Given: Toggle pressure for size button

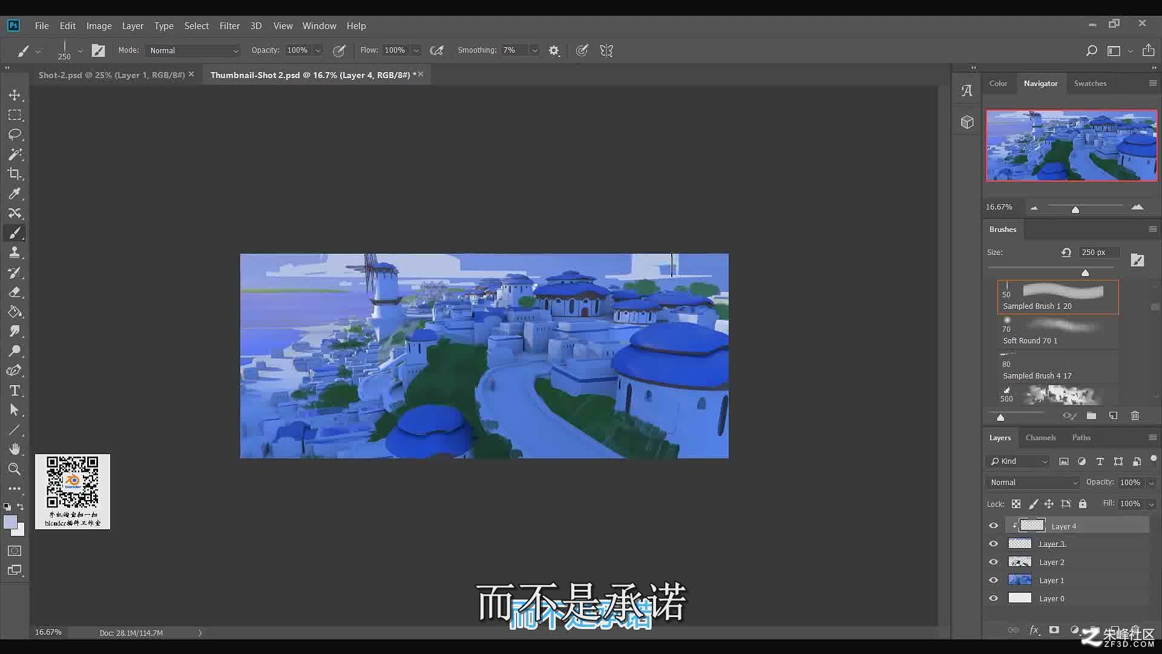Looking at the screenshot, I should 582,51.
